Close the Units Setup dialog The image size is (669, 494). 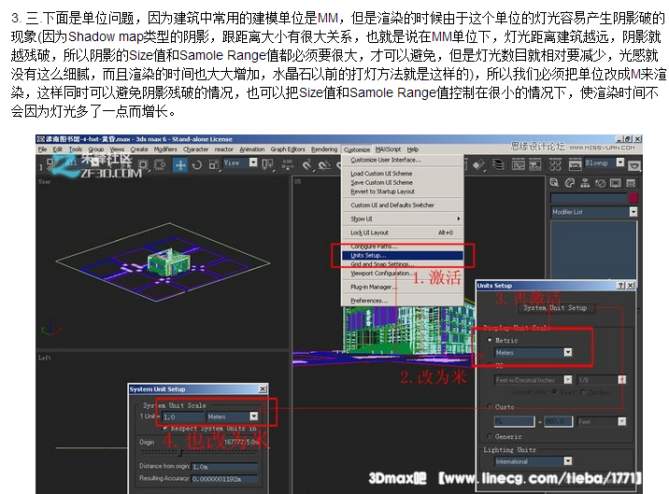(x=630, y=286)
